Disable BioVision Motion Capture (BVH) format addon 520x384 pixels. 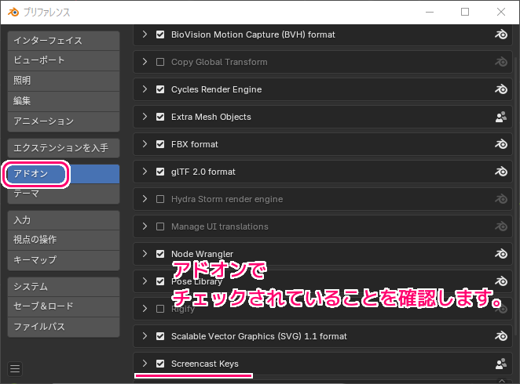[160, 34]
